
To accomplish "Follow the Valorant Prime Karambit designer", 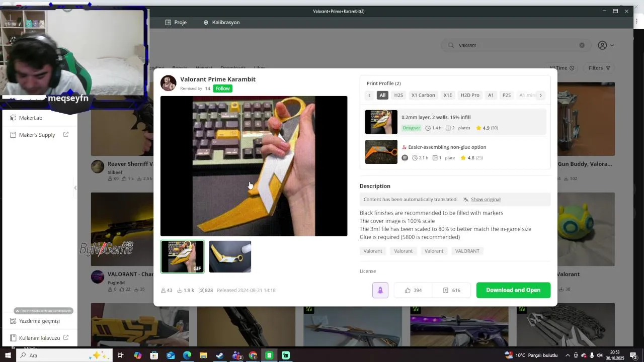I will pyautogui.click(x=222, y=88).
